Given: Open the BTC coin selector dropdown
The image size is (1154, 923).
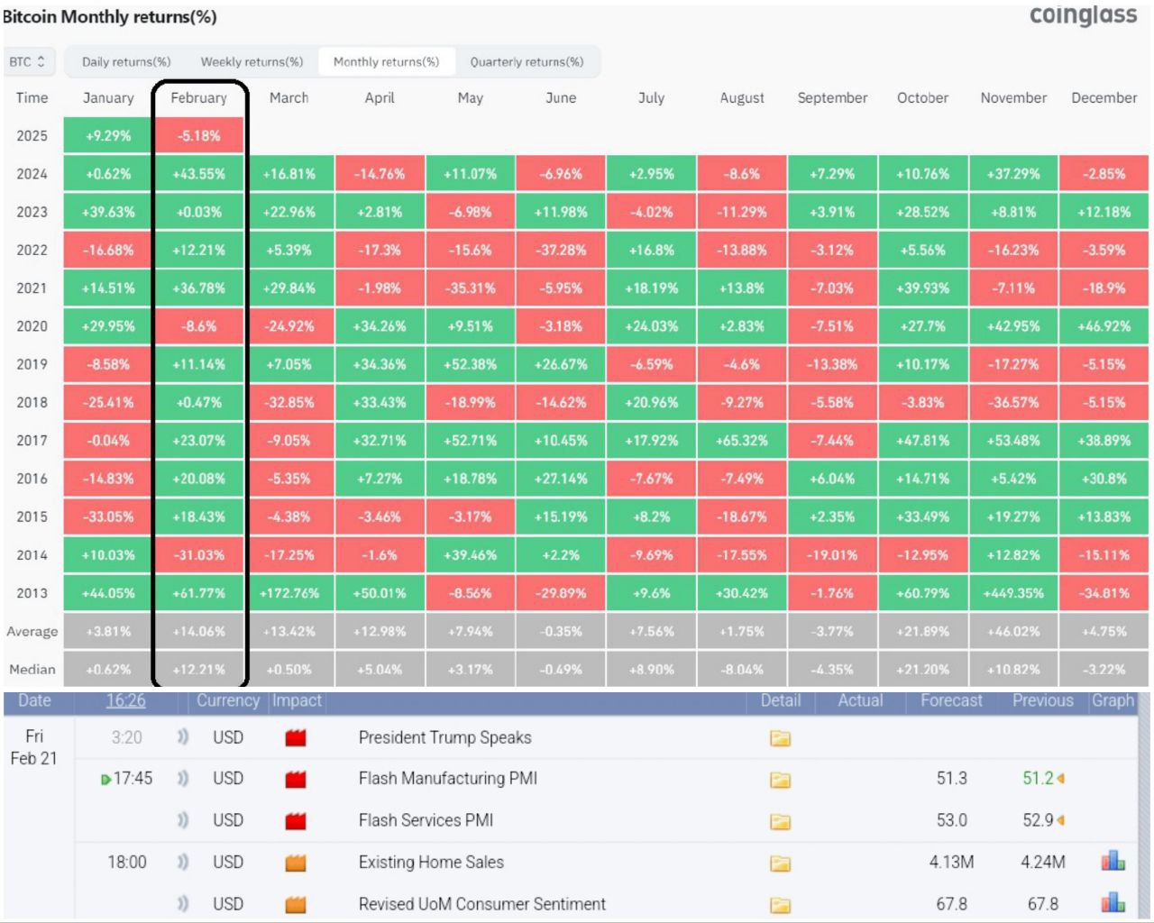Looking at the screenshot, I should 28,61.
